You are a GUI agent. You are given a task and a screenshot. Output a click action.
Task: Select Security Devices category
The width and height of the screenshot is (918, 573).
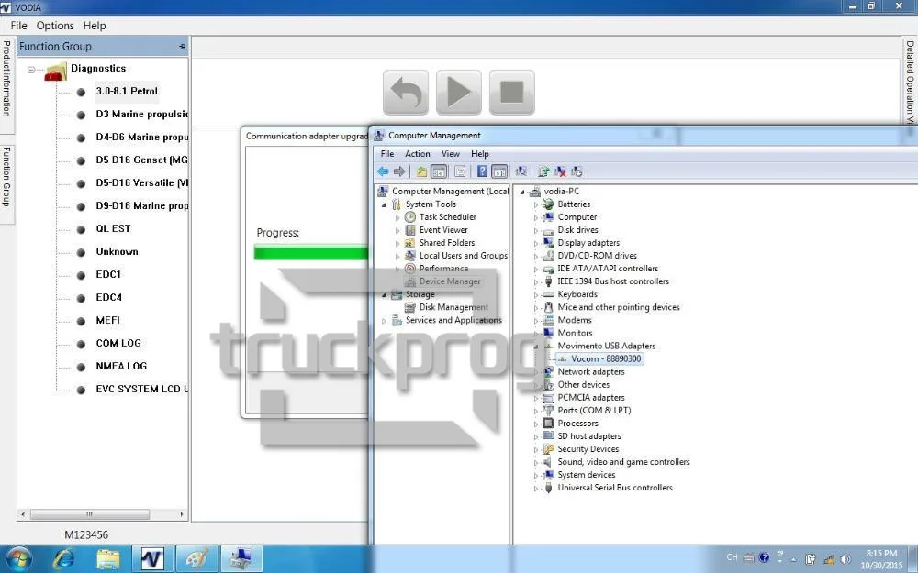point(588,448)
